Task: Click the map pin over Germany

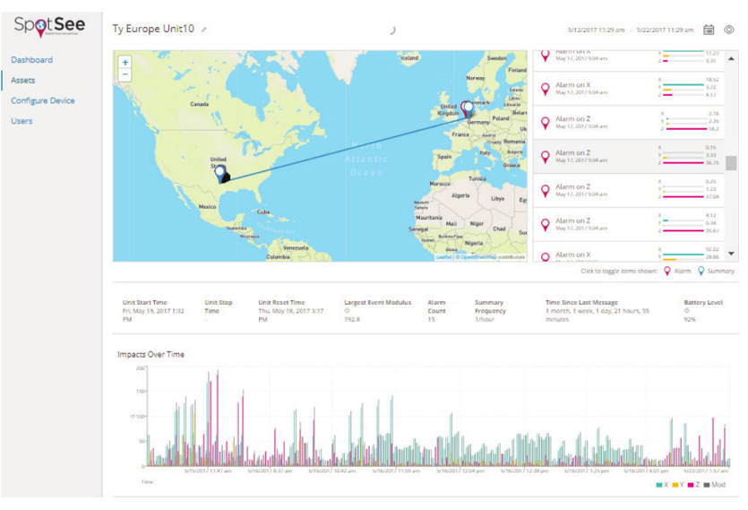Action: pos(466,108)
